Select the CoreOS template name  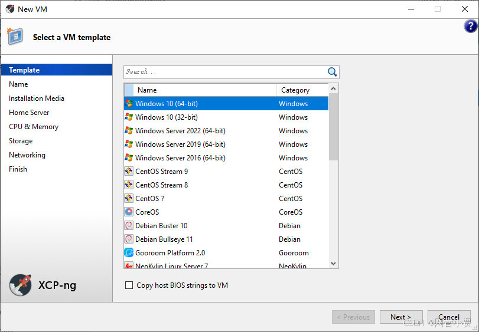147,212
